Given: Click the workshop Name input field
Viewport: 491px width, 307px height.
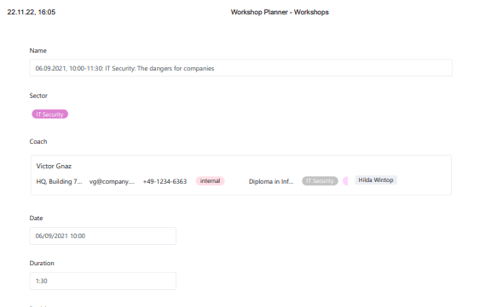Looking at the screenshot, I should click(x=240, y=68).
